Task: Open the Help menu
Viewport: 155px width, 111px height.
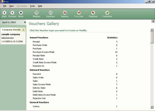Action: coord(40,6)
